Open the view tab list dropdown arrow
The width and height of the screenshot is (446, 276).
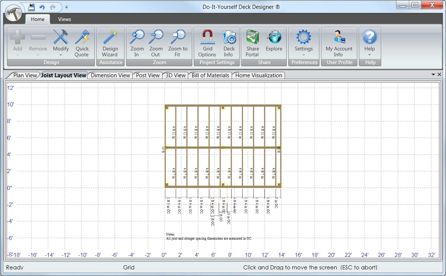pyautogui.click(x=433, y=75)
